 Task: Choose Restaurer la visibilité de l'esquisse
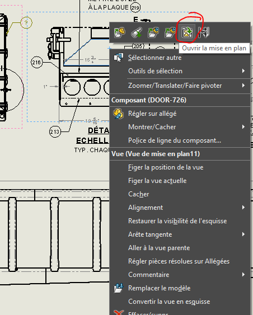(x=177, y=221)
